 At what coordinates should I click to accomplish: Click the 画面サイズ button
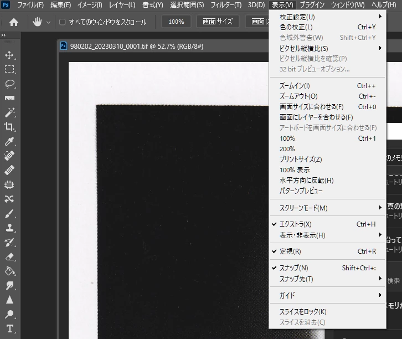click(218, 22)
